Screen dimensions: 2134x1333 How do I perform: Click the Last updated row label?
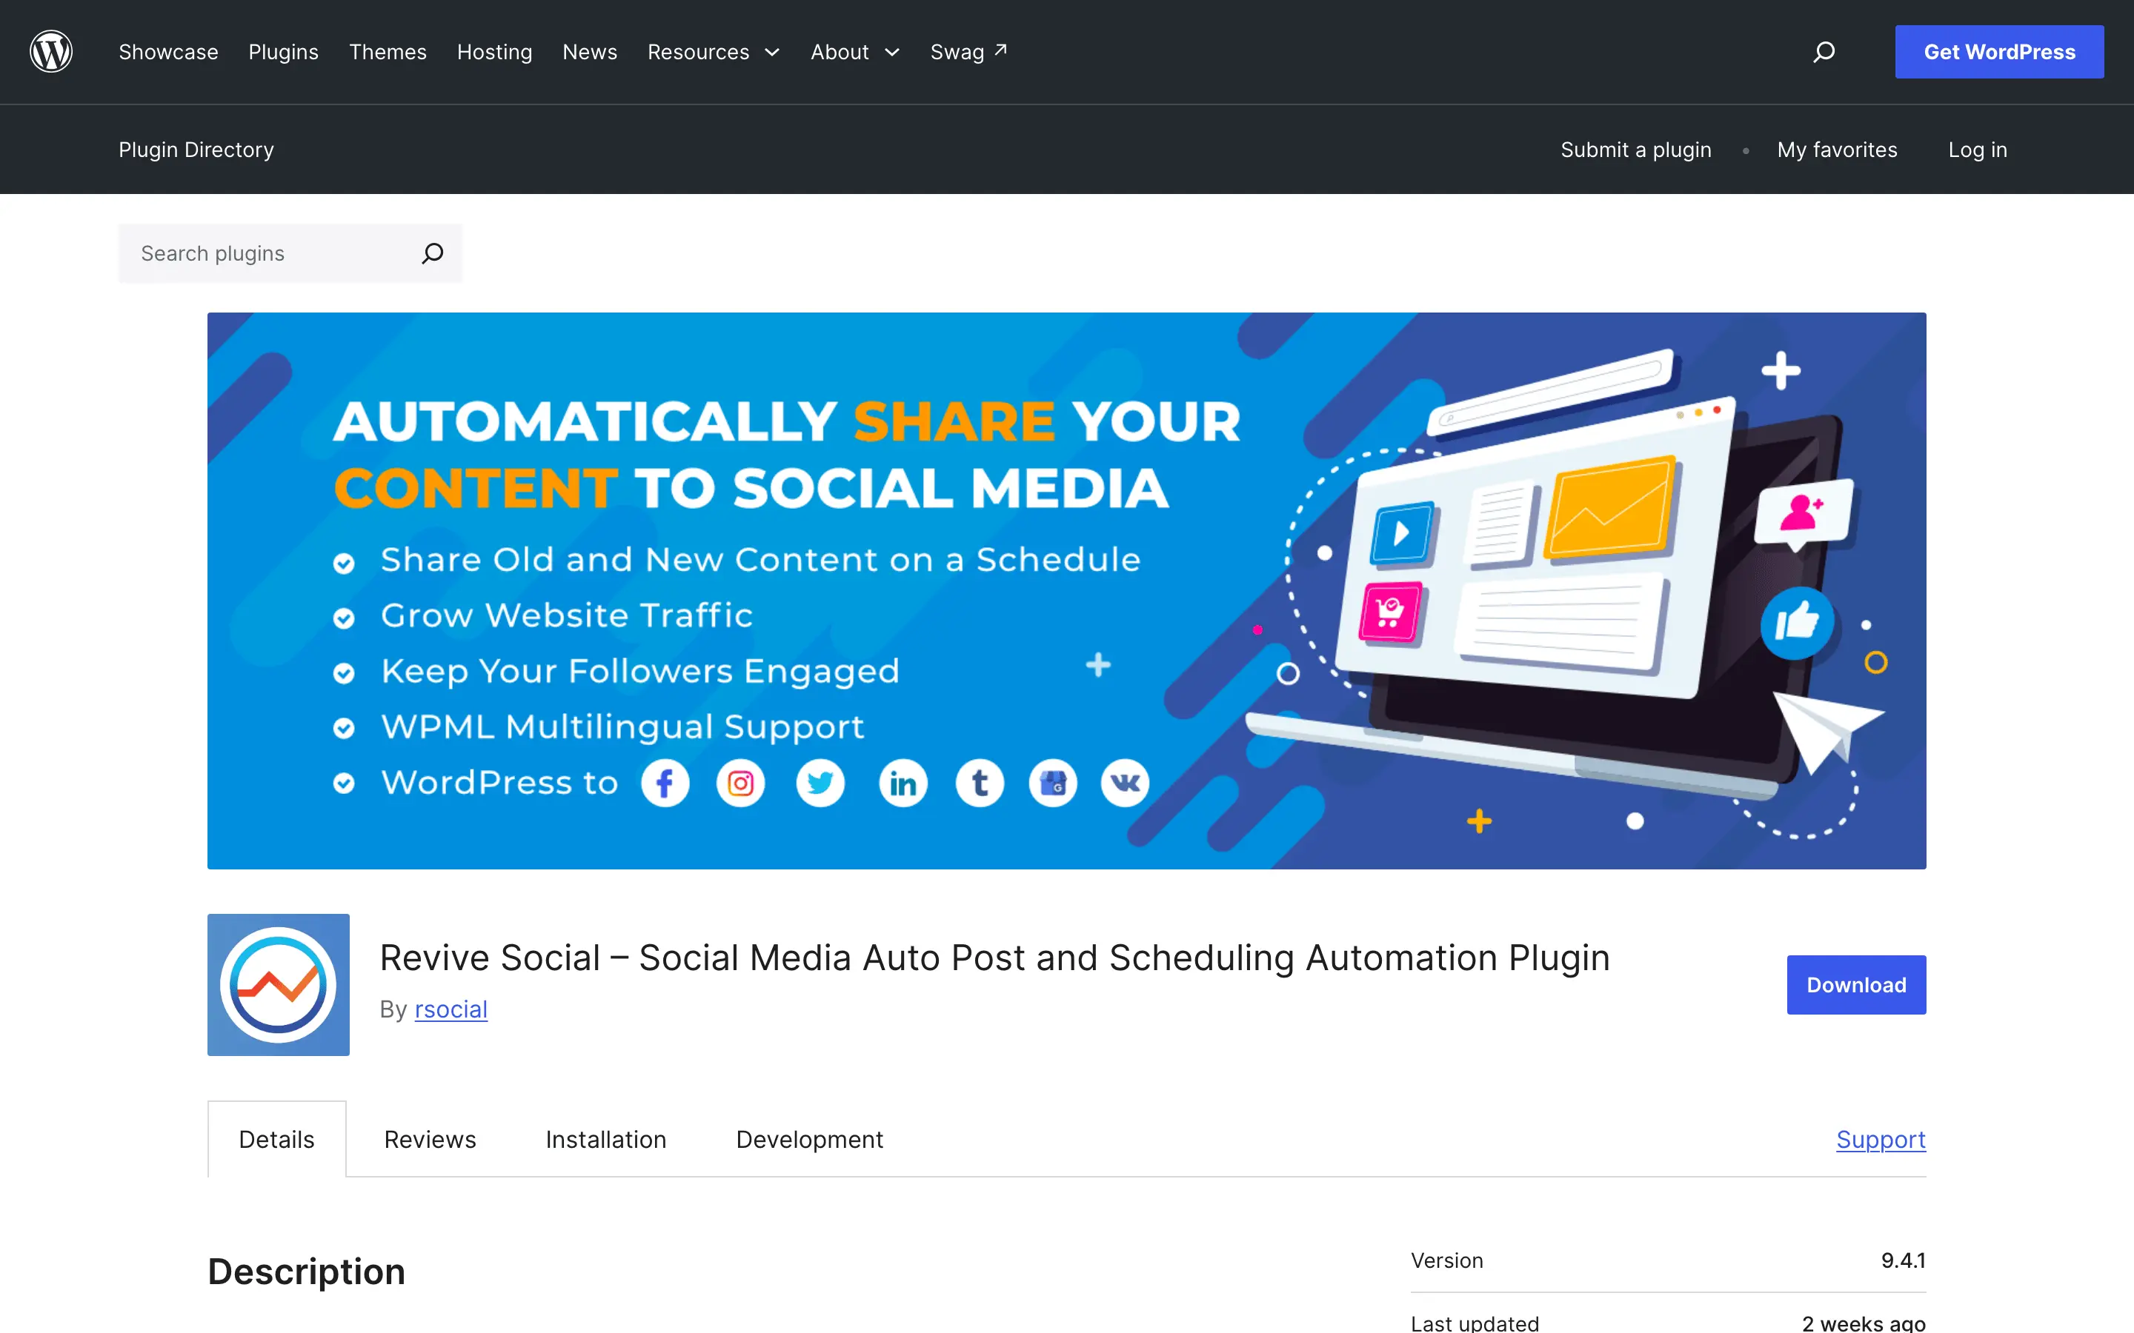[1475, 1323]
